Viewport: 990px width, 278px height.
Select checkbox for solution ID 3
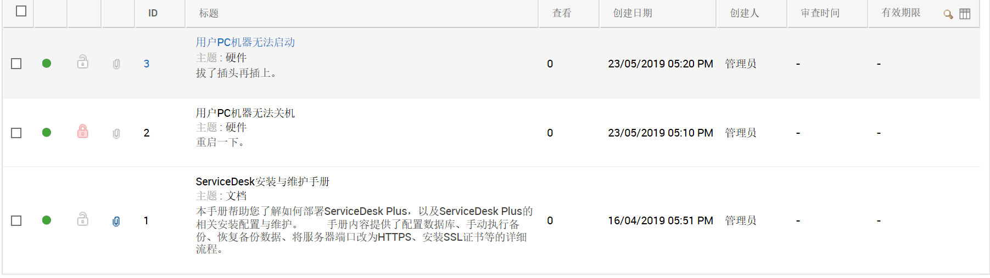[16, 64]
